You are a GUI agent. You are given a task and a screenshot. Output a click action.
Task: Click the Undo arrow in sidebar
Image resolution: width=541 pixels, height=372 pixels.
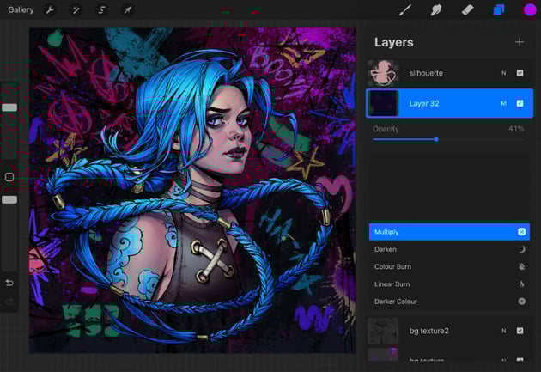pyautogui.click(x=9, y=283)
